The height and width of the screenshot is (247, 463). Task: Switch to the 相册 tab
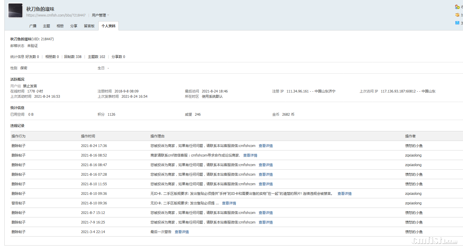(60, 26)
